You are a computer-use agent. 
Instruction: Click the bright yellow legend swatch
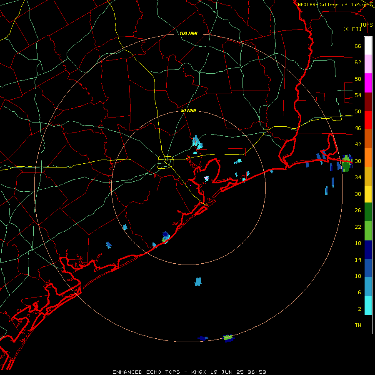[x=368, y=194]
